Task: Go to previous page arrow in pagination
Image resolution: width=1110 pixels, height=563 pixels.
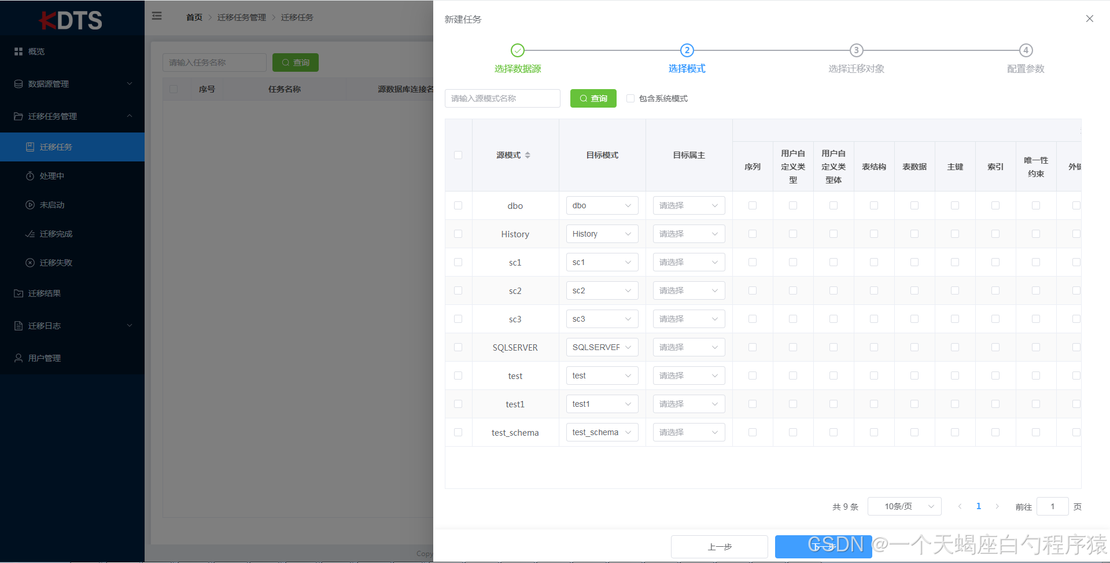Action: [960, 506]
